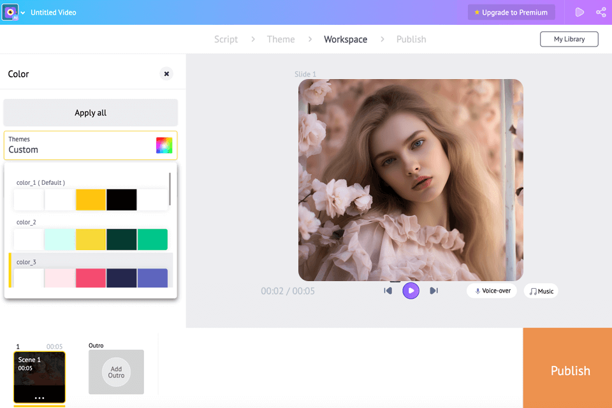Select Scene 1 thumbnail in timeline
This screenshot has height=408, width=612.
click(x=40, y=377)
